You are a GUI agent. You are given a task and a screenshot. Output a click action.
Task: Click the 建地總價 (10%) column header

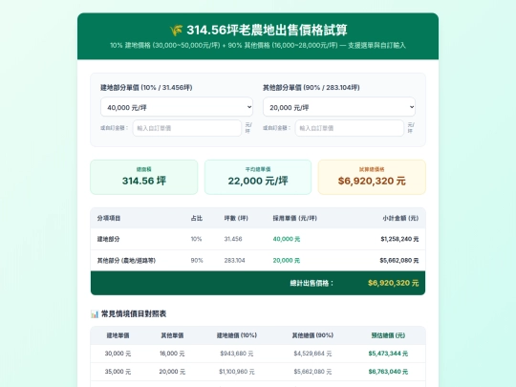tap(237, 335)
